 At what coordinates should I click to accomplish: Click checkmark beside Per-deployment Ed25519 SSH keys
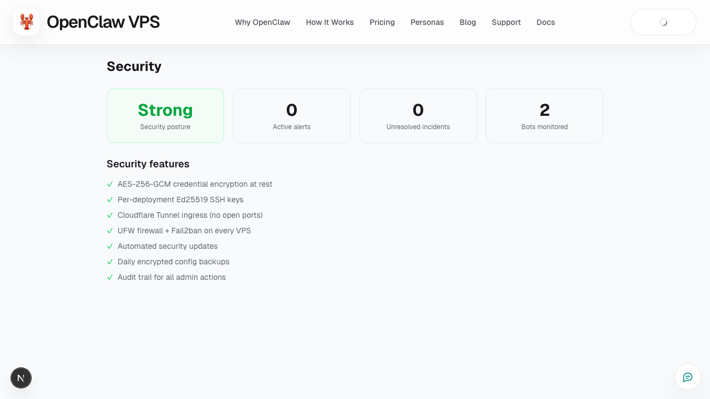(x=110, y=199)
